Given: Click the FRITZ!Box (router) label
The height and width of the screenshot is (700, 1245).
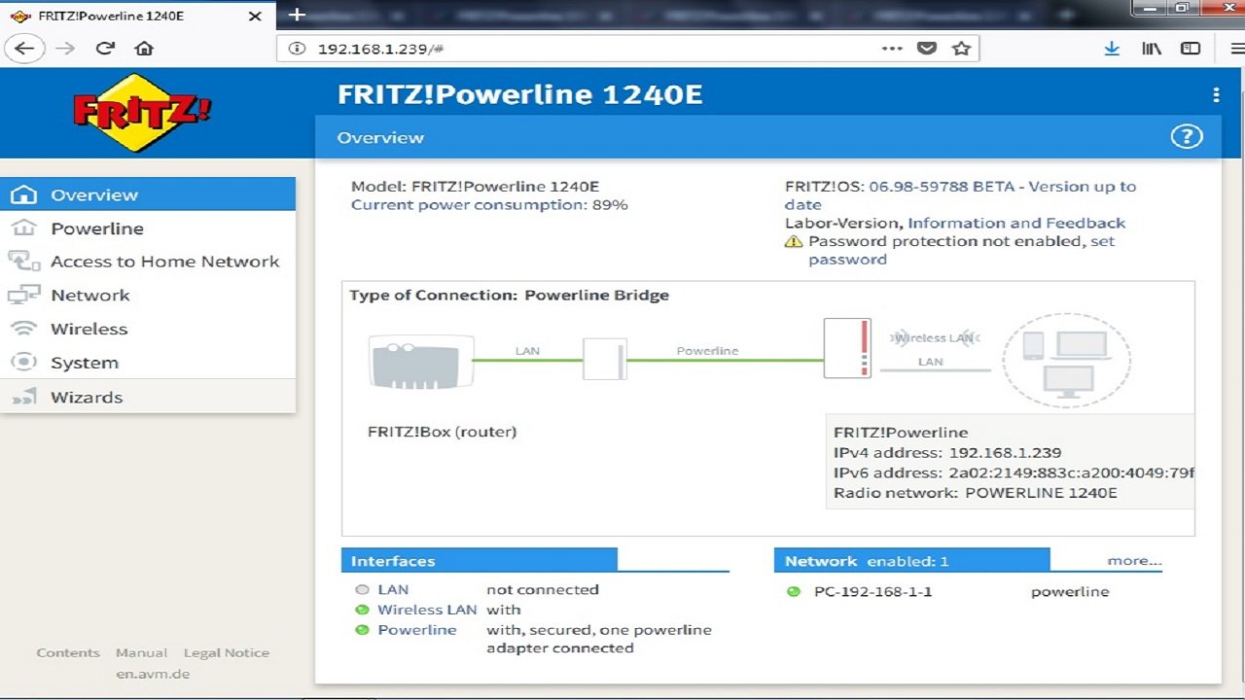Looking at the screenshot, I should click(x=442, y=432).
